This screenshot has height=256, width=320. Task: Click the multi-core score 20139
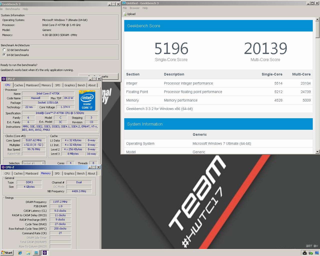265,48
